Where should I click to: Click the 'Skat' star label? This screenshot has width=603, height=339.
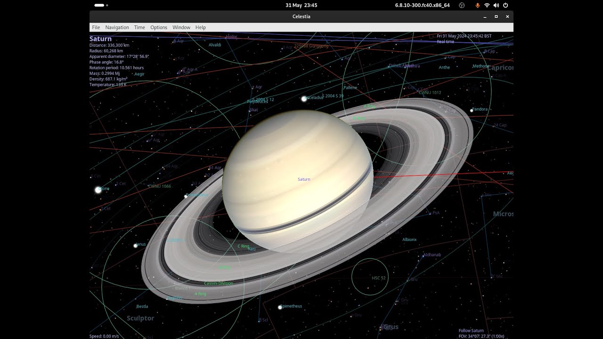[253, 110]
